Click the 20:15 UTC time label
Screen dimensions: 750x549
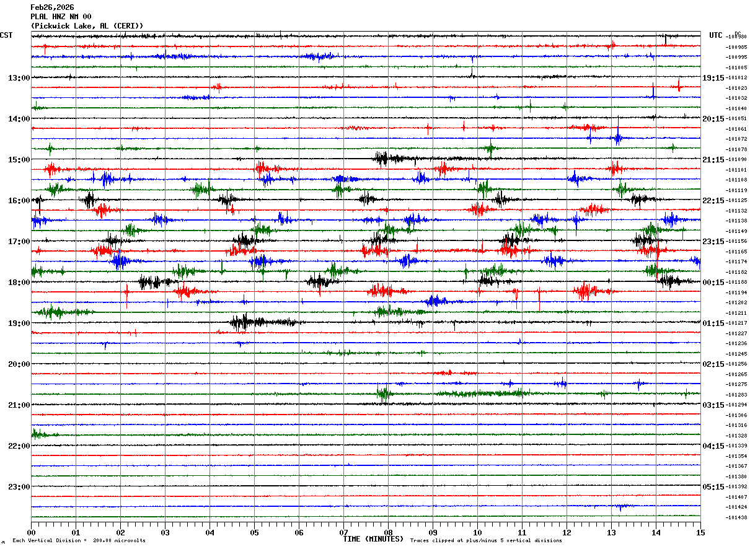712,119
